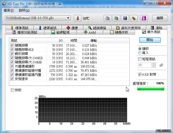Screen dimensions: 173x133
Task: Click the temperature thermometer icon
Action: coord(78,18)
